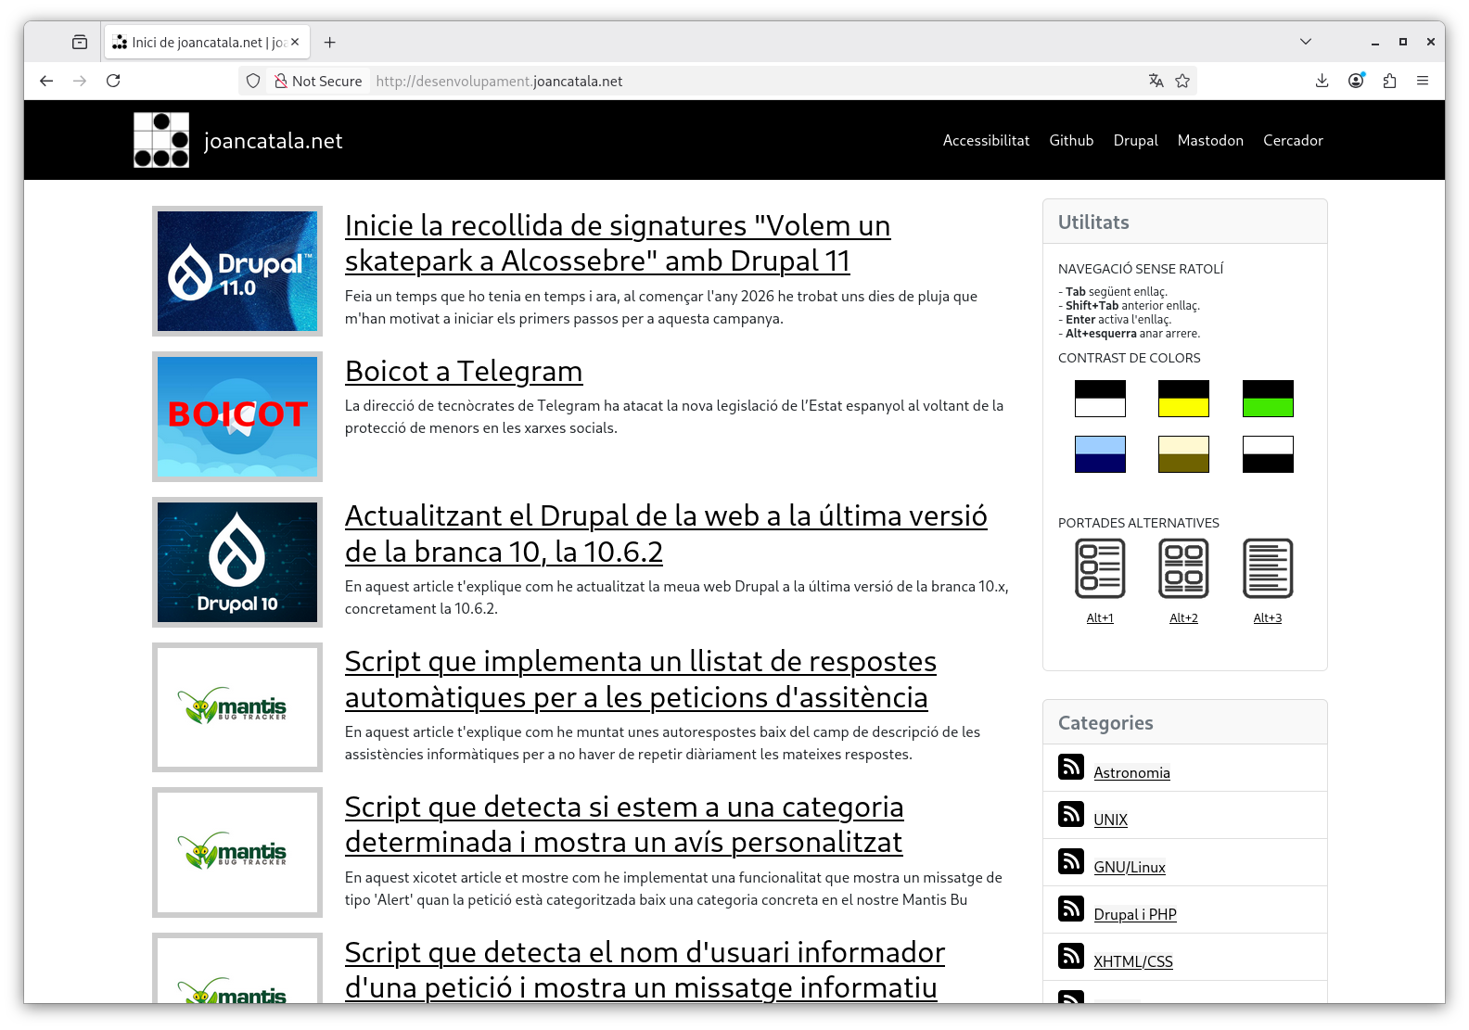Open the XHTML/CSS category link
1469x1030 pixels.
(x=1133, y=962)
